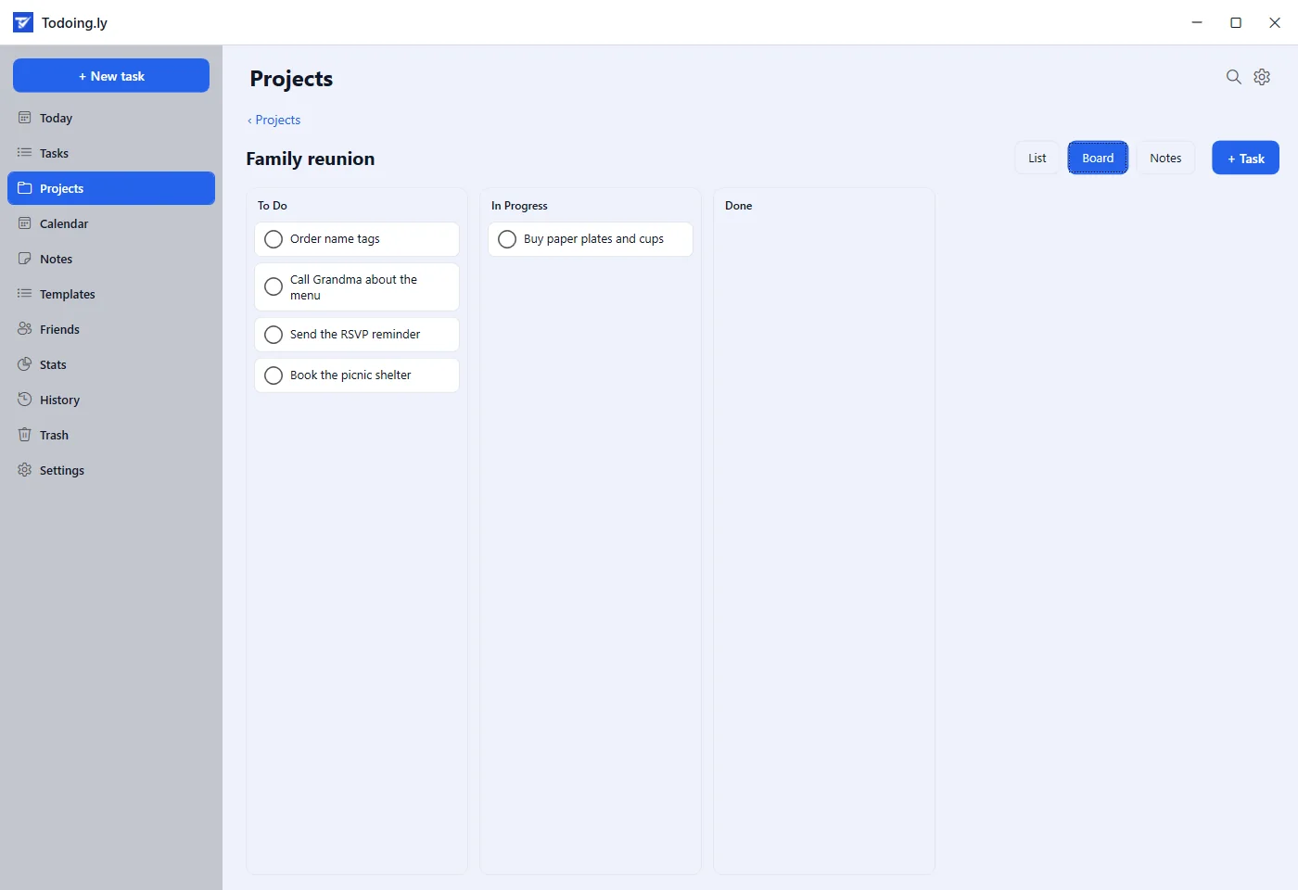Click the Notes pencil icon in sidebar
The width and height of the screenshot is (1298, 890).
coord(25,259)
